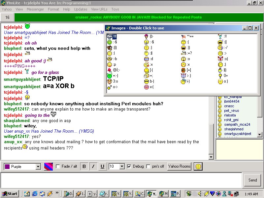Open the Help menu
264x198 pixels.
click(67, 9)
